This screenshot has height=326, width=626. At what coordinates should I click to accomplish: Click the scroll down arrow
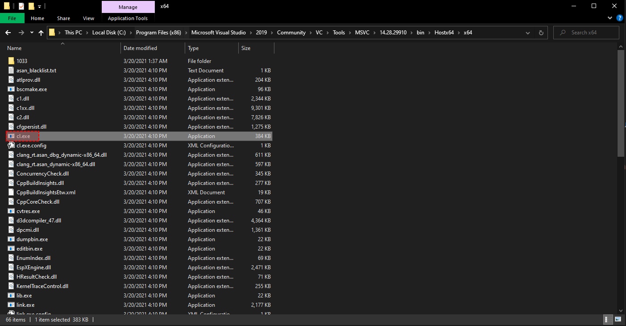pyautogui.click(x=620, y=310)
